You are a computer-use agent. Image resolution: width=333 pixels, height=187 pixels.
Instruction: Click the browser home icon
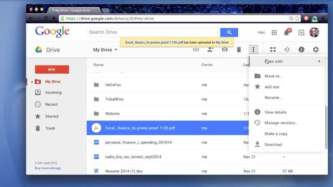coord(54,19)
